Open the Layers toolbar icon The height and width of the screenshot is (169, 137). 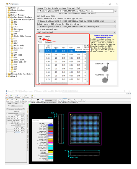(42, 100)
